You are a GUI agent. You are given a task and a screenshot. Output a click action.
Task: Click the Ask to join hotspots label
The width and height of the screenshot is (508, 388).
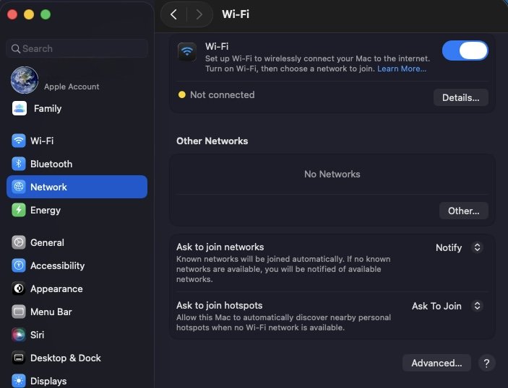[220, 305]
